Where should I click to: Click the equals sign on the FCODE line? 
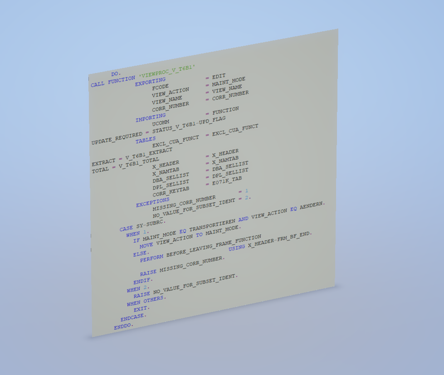[x=207, y=78]
